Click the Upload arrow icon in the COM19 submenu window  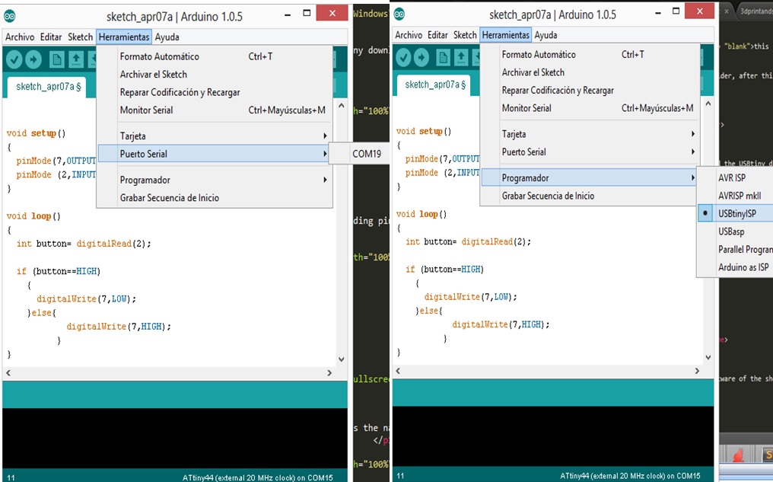pyautogui.click(x=33, y=59)
